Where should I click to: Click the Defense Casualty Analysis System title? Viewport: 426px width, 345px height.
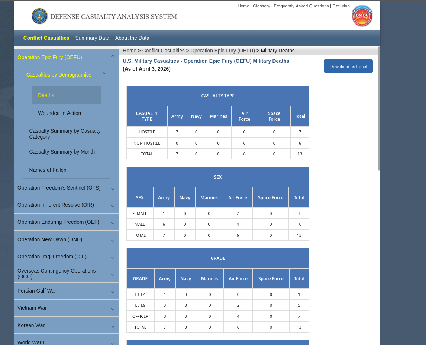(x=114, y=17)
